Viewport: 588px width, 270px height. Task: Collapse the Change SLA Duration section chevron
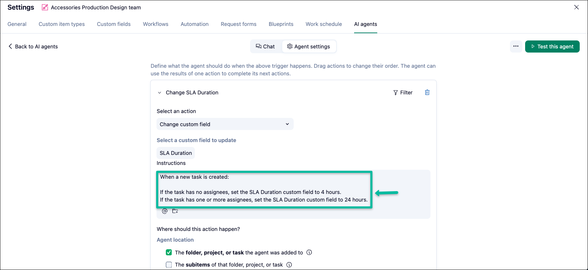point(159,93)
